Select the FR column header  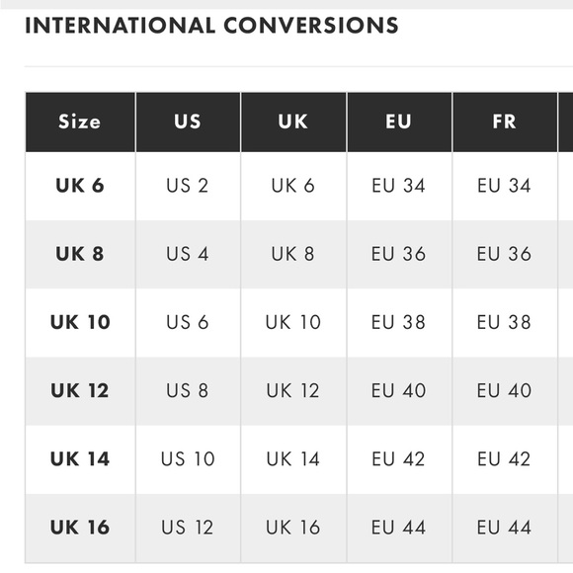pos(504,122)
